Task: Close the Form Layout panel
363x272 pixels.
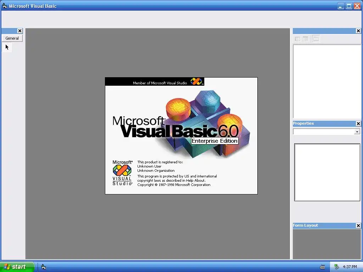Action: pos(358,226)
